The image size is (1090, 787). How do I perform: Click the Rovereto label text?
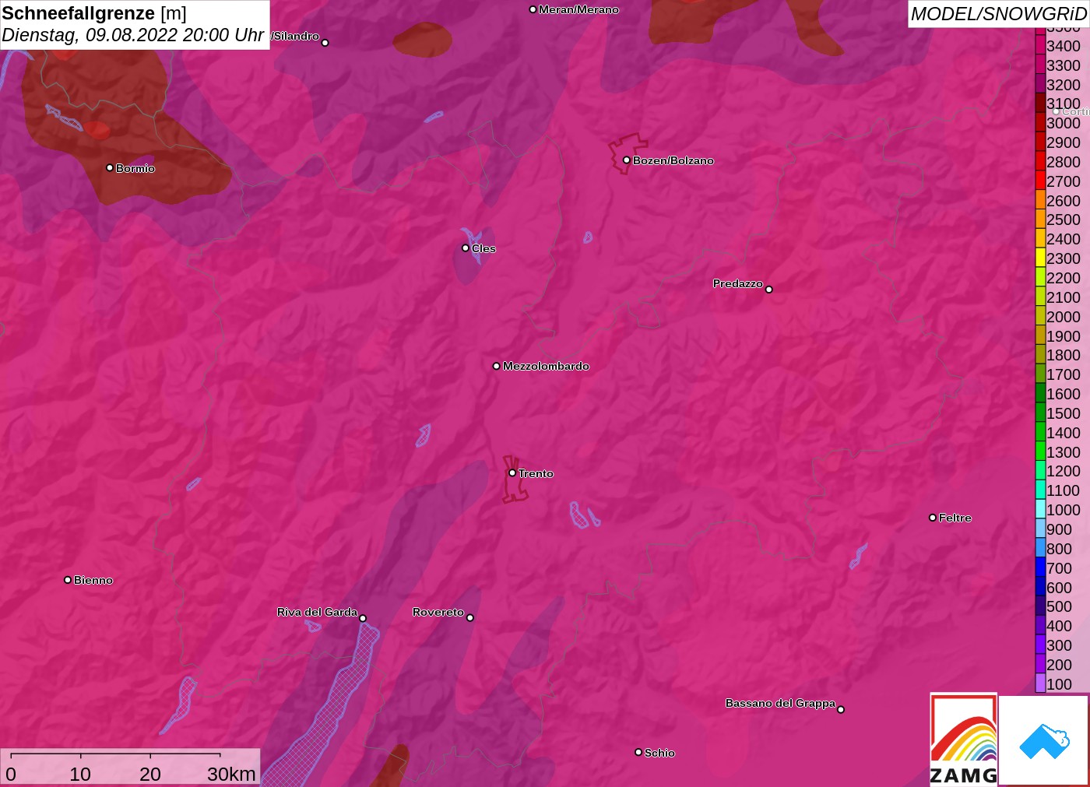tap(438, 612)
